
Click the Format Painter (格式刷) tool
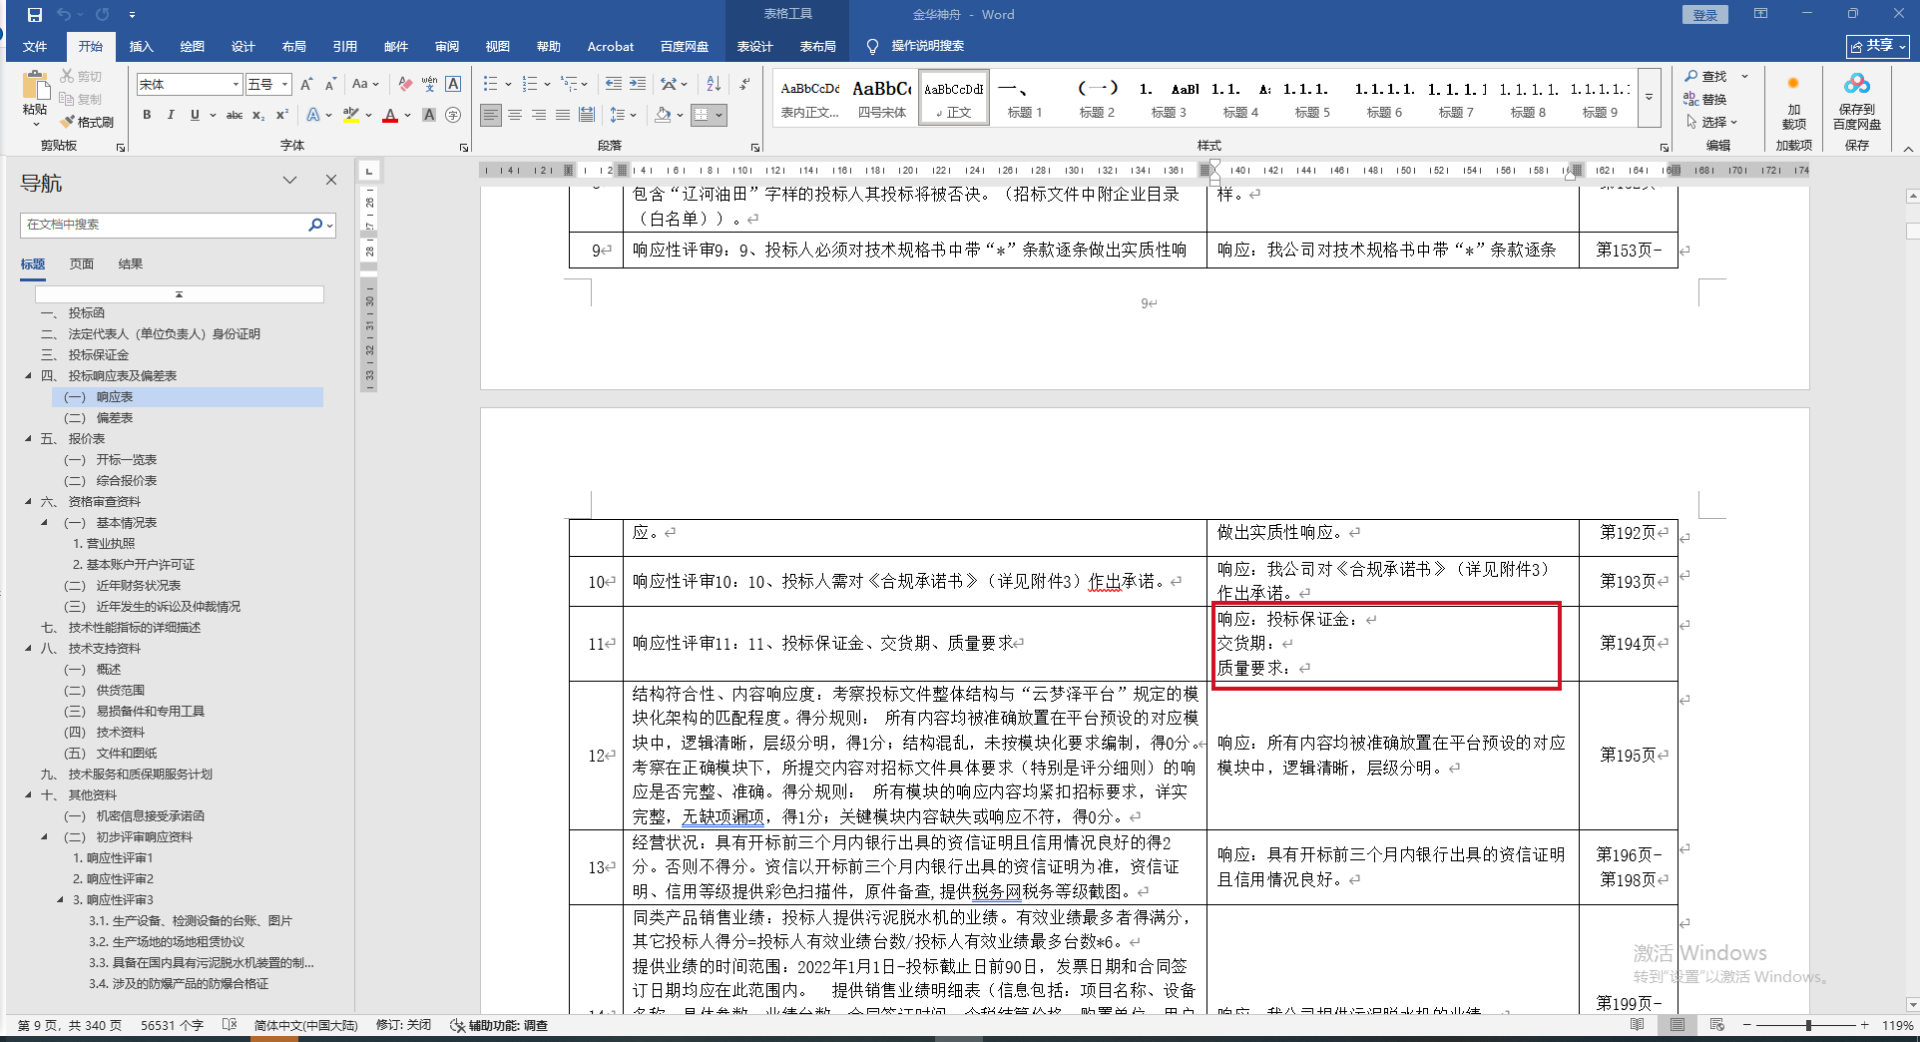pyautogui.click(x=87, y=122)
